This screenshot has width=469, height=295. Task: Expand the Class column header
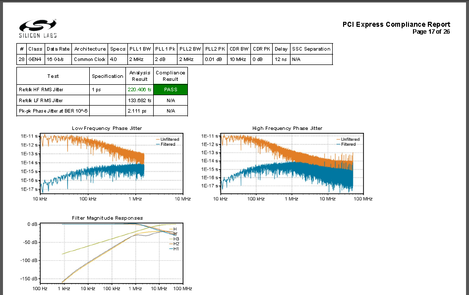pyautogui.click(x=35, y=49)
